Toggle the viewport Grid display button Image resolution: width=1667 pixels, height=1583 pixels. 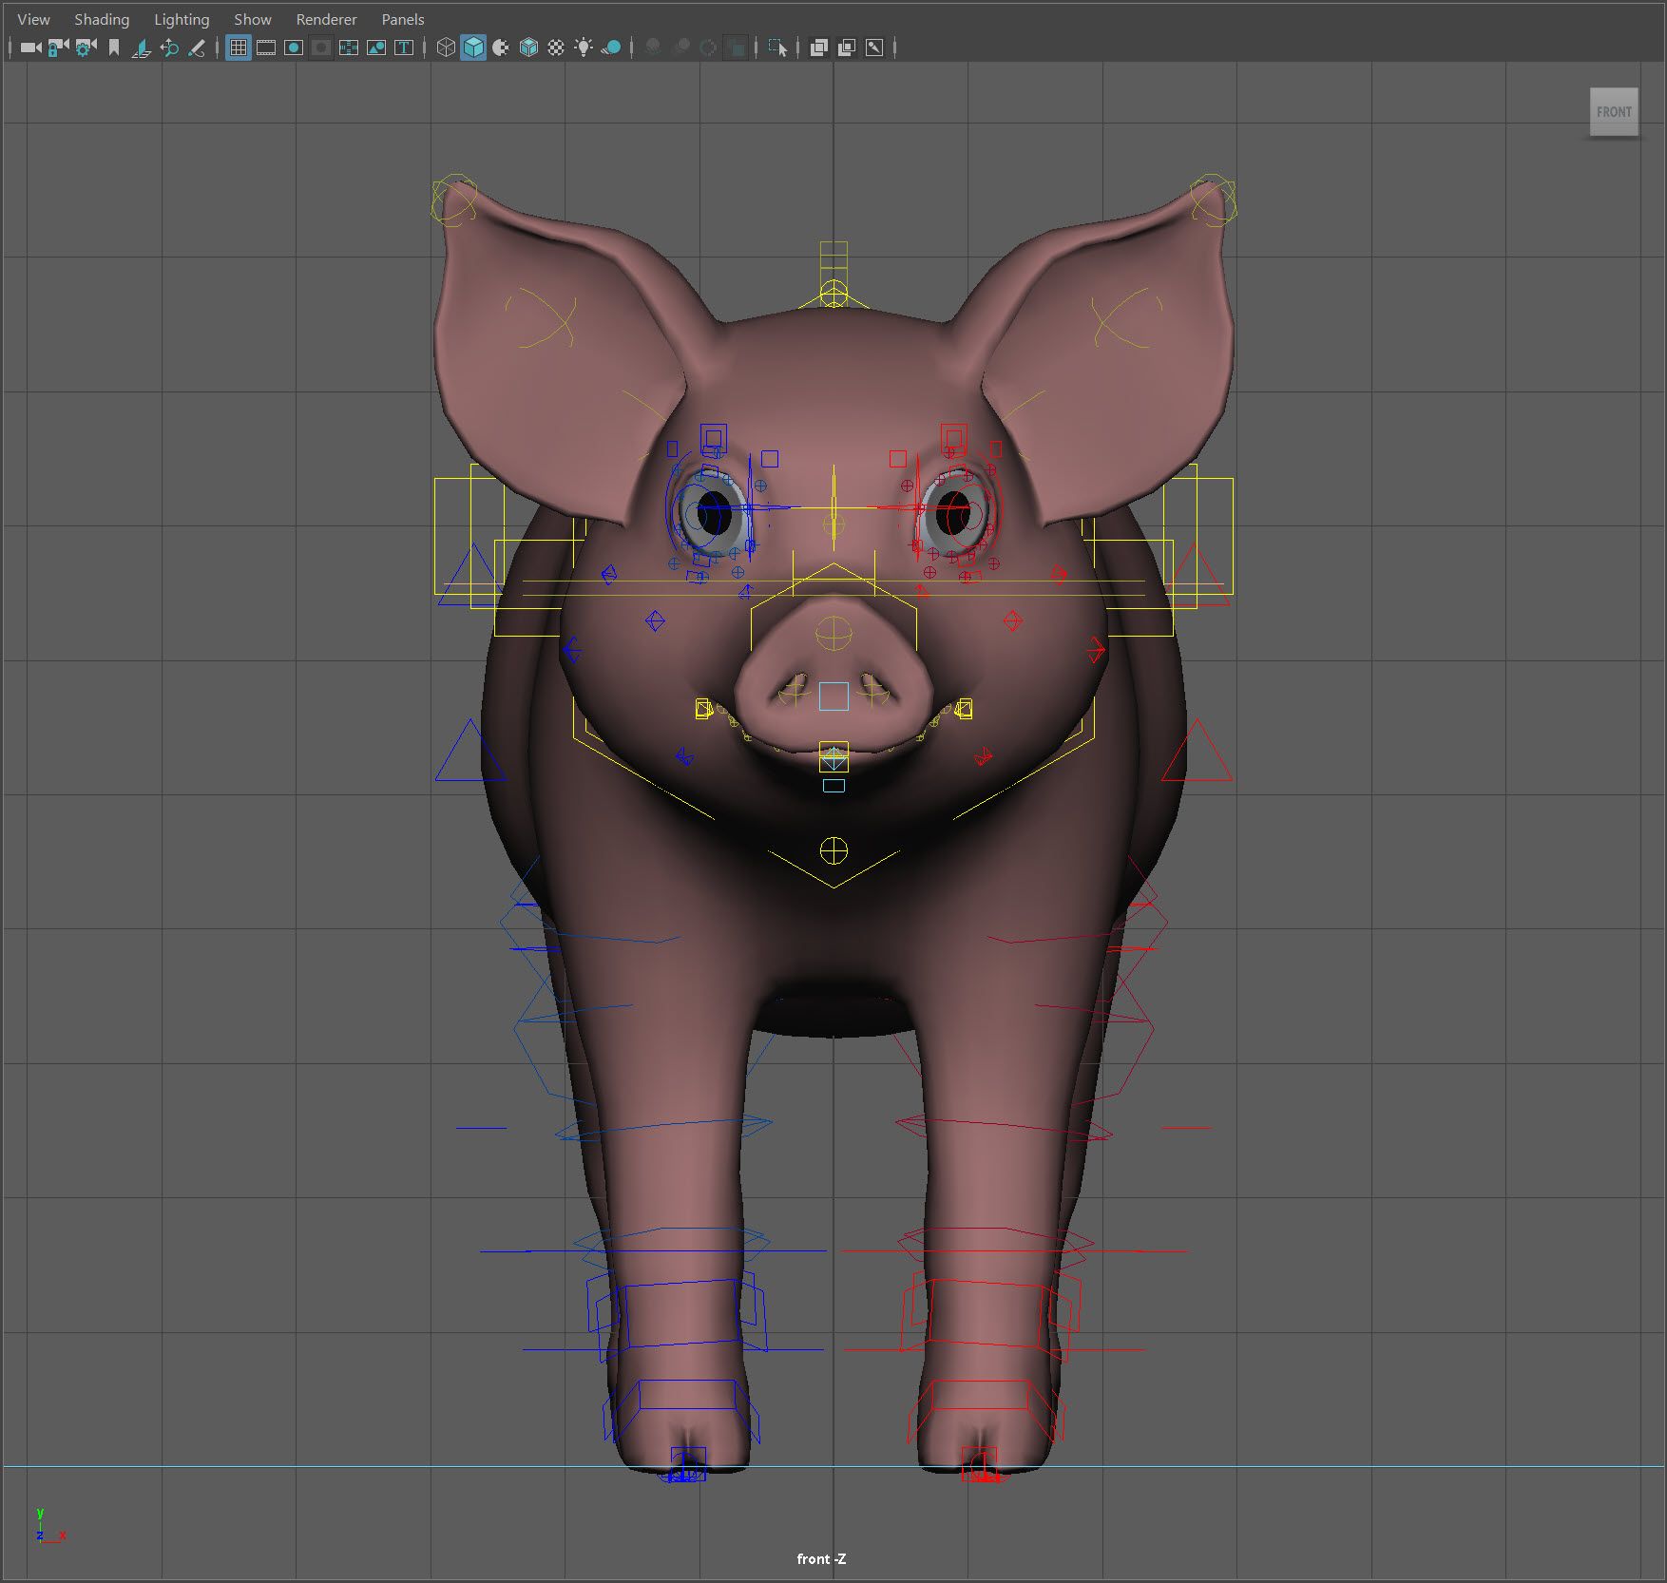pyautogui.click(x=239, y=48)
